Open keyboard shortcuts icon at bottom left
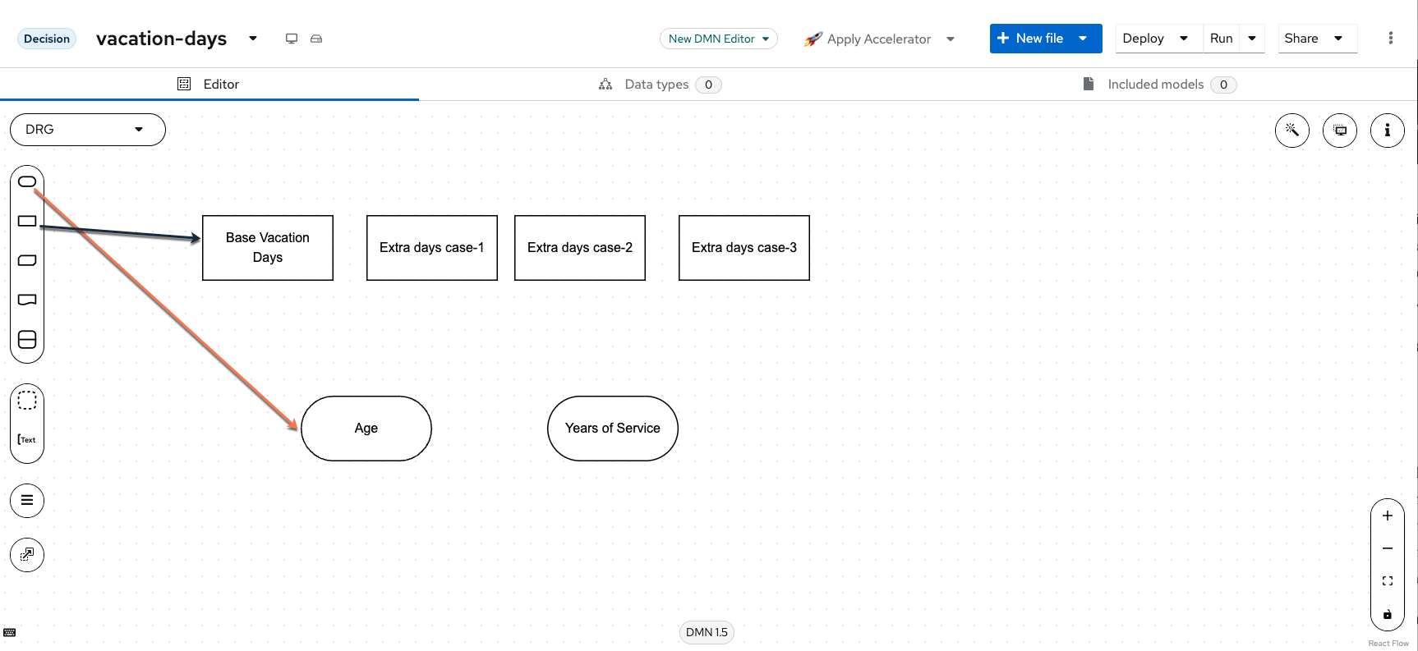1418x651 pixels. [x=10, y=632]
